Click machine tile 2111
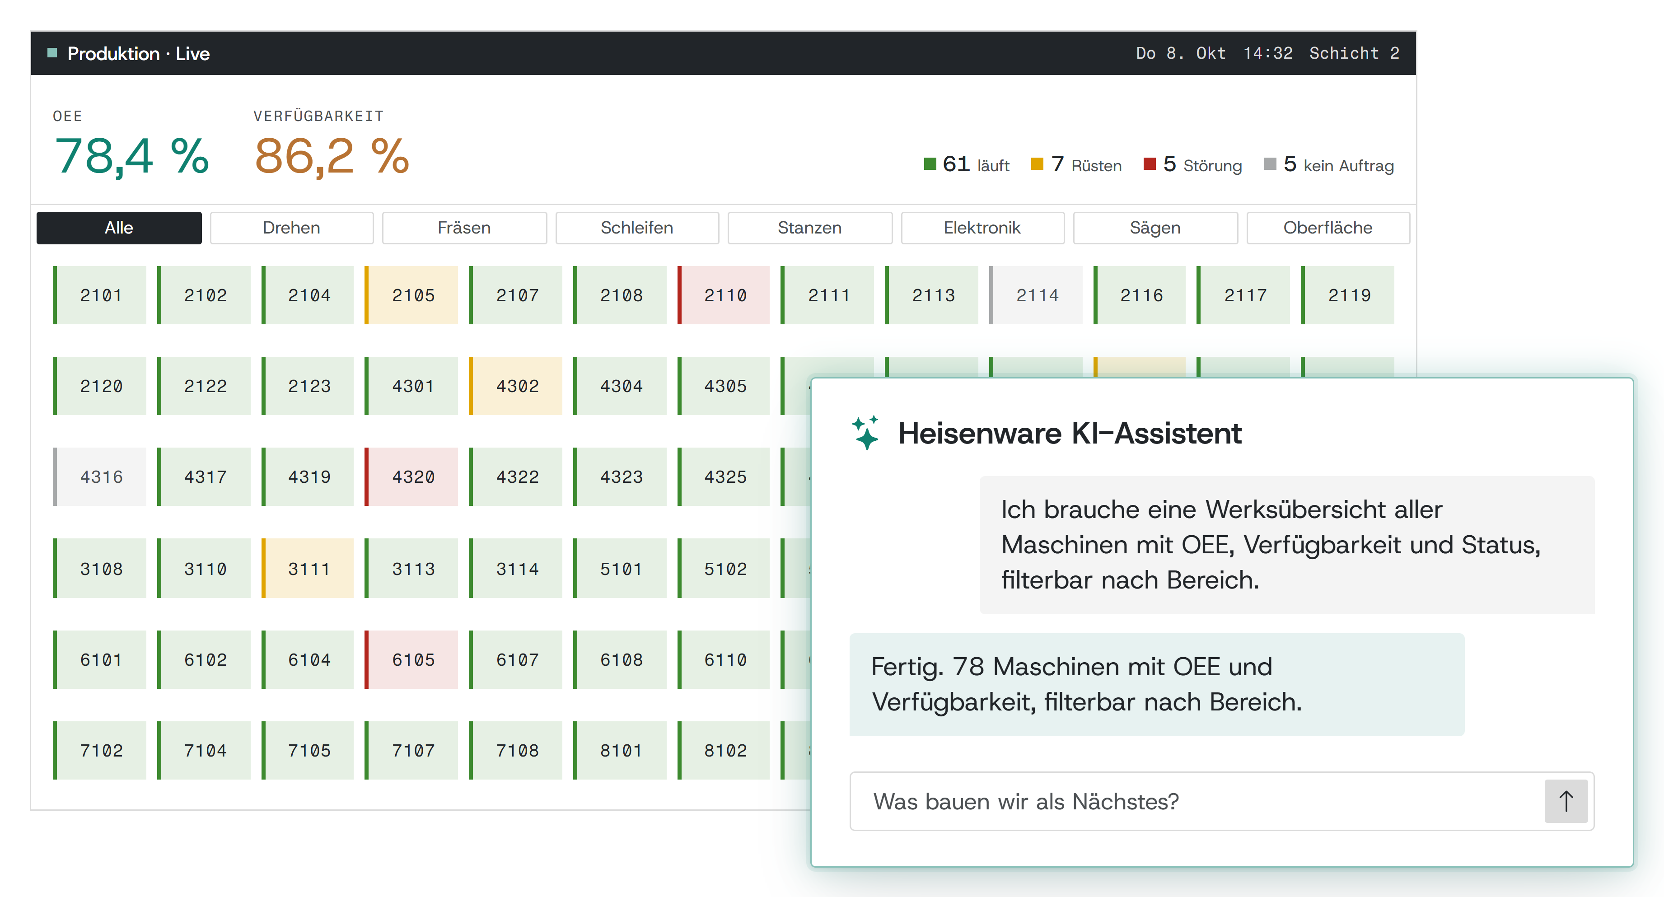The height and width of the screenshot is (897, 1664). click(x=827, y=295)
